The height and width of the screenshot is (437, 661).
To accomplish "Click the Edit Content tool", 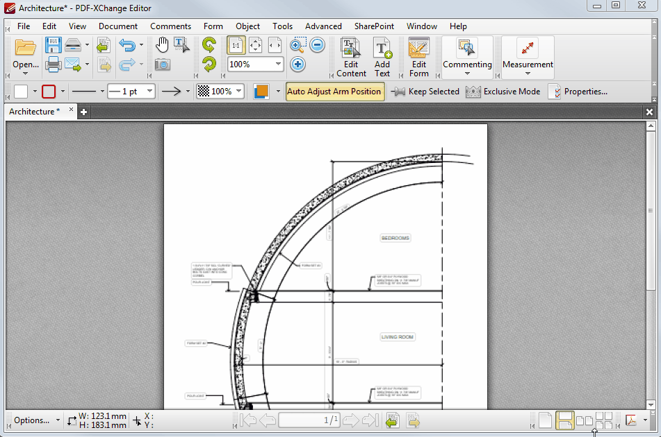I will 350,55.
